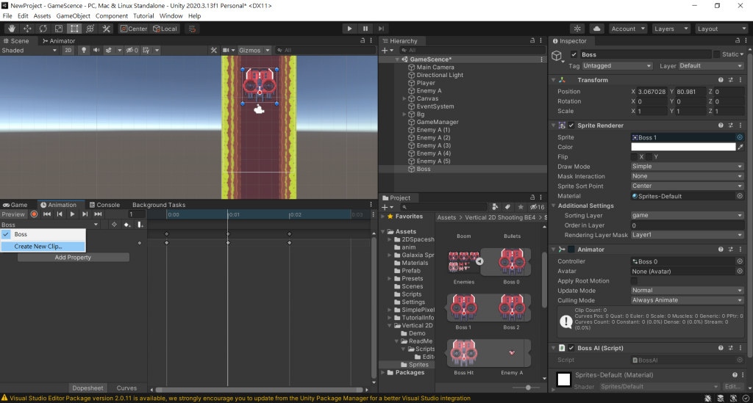The width and height of the screenshot is (753, 403).
Task: Click the Add Property button
Action: (73, 258)
